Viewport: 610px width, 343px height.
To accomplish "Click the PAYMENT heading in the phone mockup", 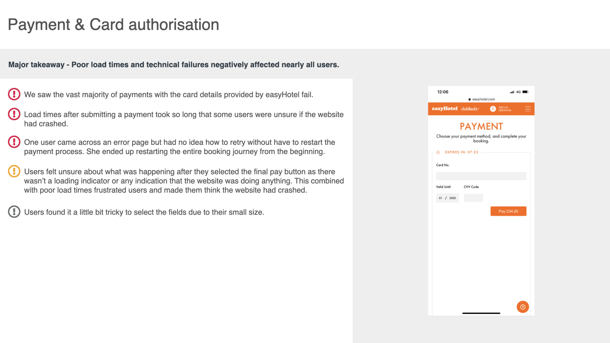I will click(x=481, y=126).
